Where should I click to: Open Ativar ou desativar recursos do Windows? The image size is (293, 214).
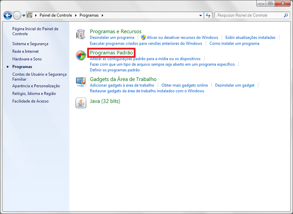pos(182,38)
